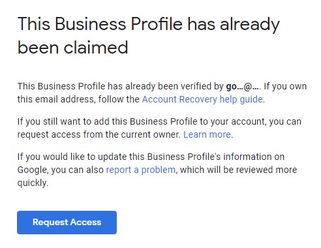The height and width of the screenshot is (248, 321).
Task: Open the report a problem link
Action: tap(141, 170)
